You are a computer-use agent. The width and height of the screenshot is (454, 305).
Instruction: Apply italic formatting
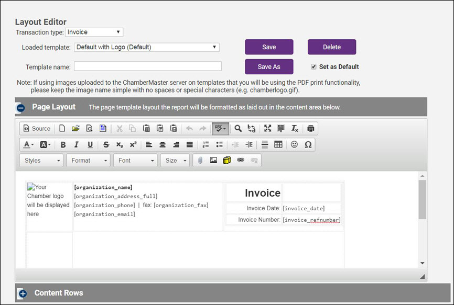[77, 145]
